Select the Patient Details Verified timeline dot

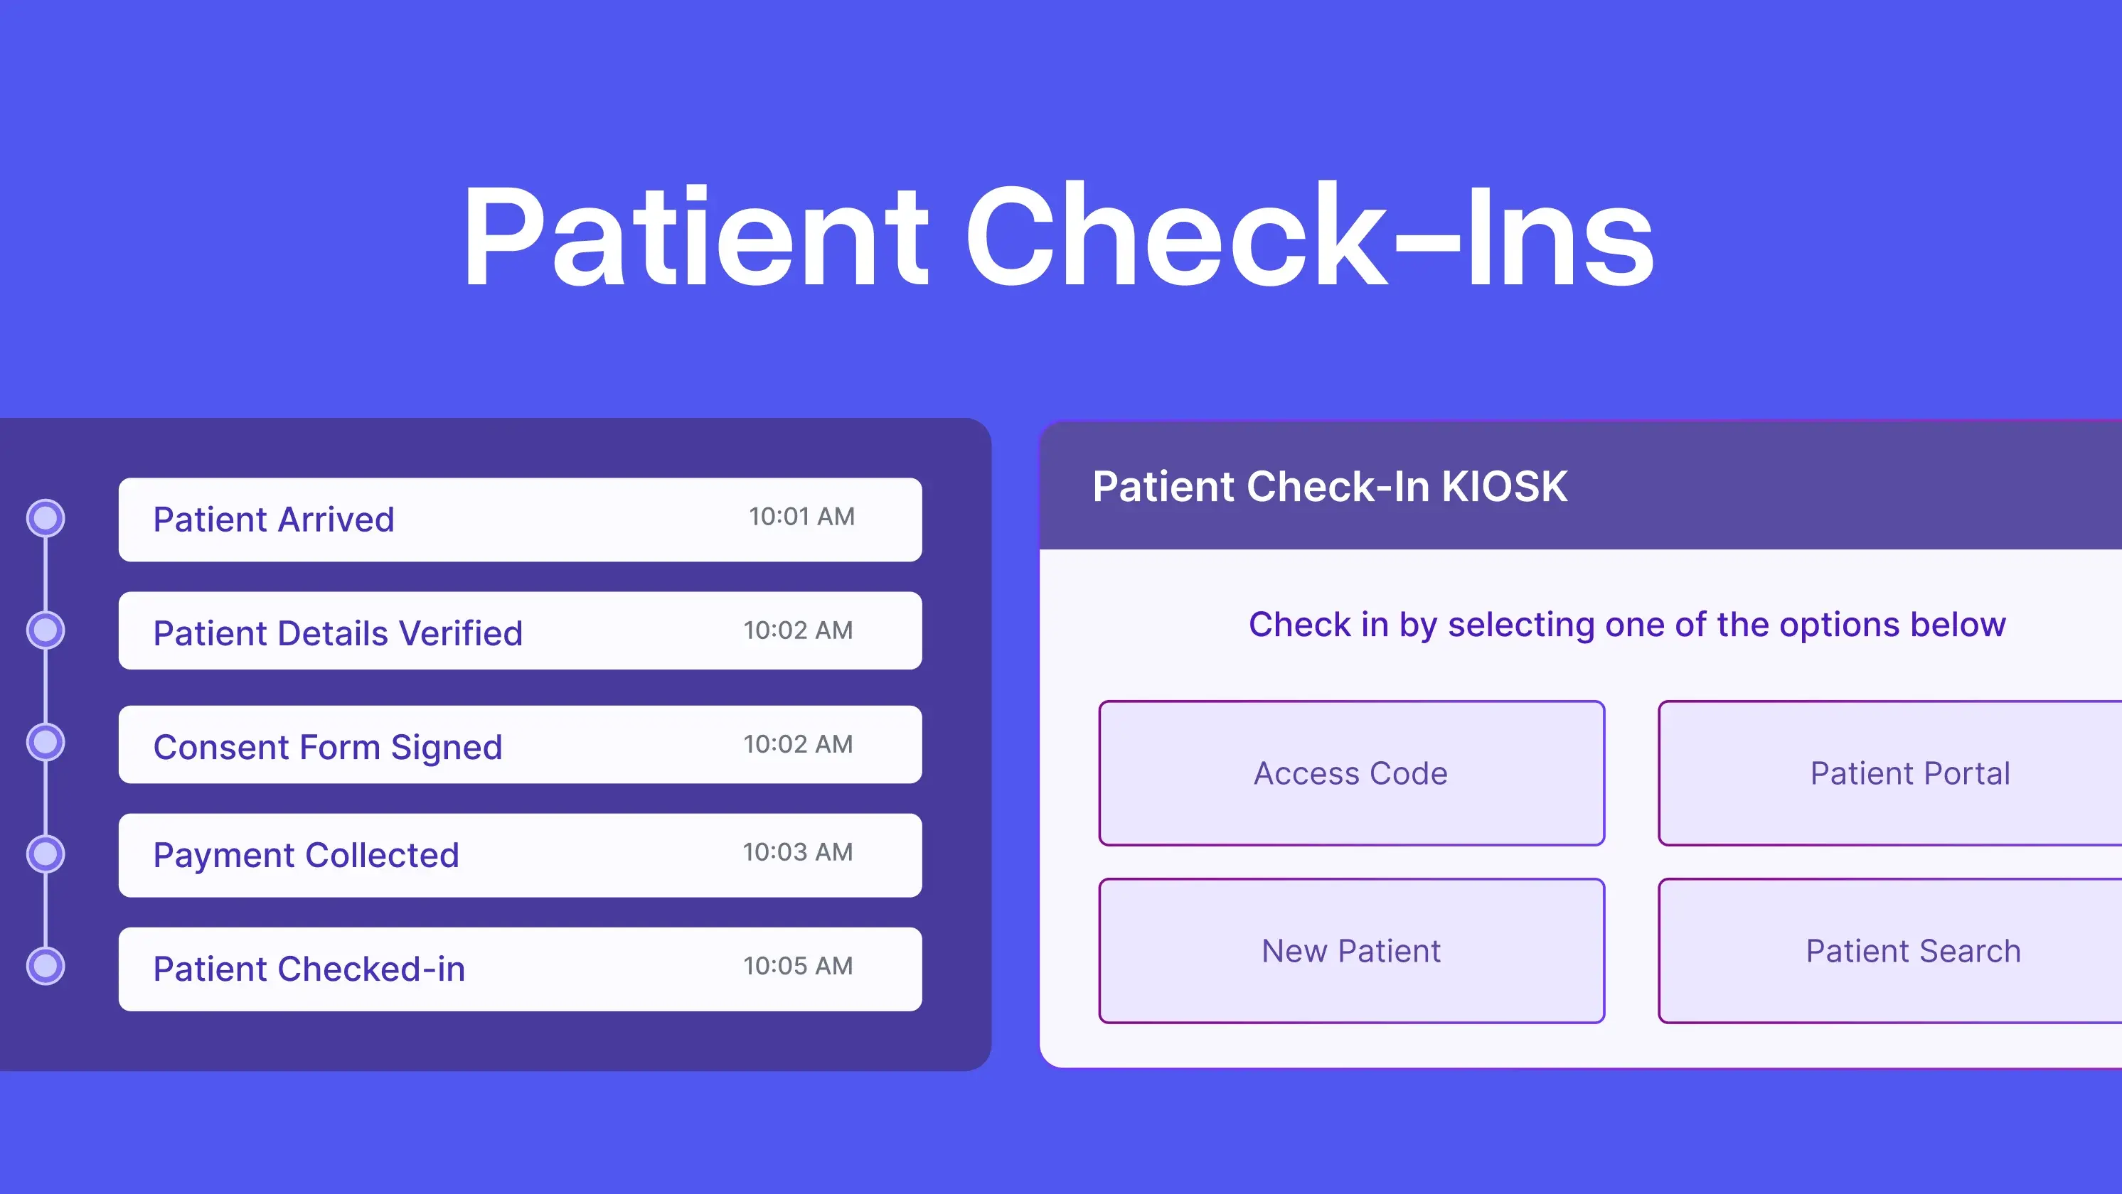[x=47, y=630]
